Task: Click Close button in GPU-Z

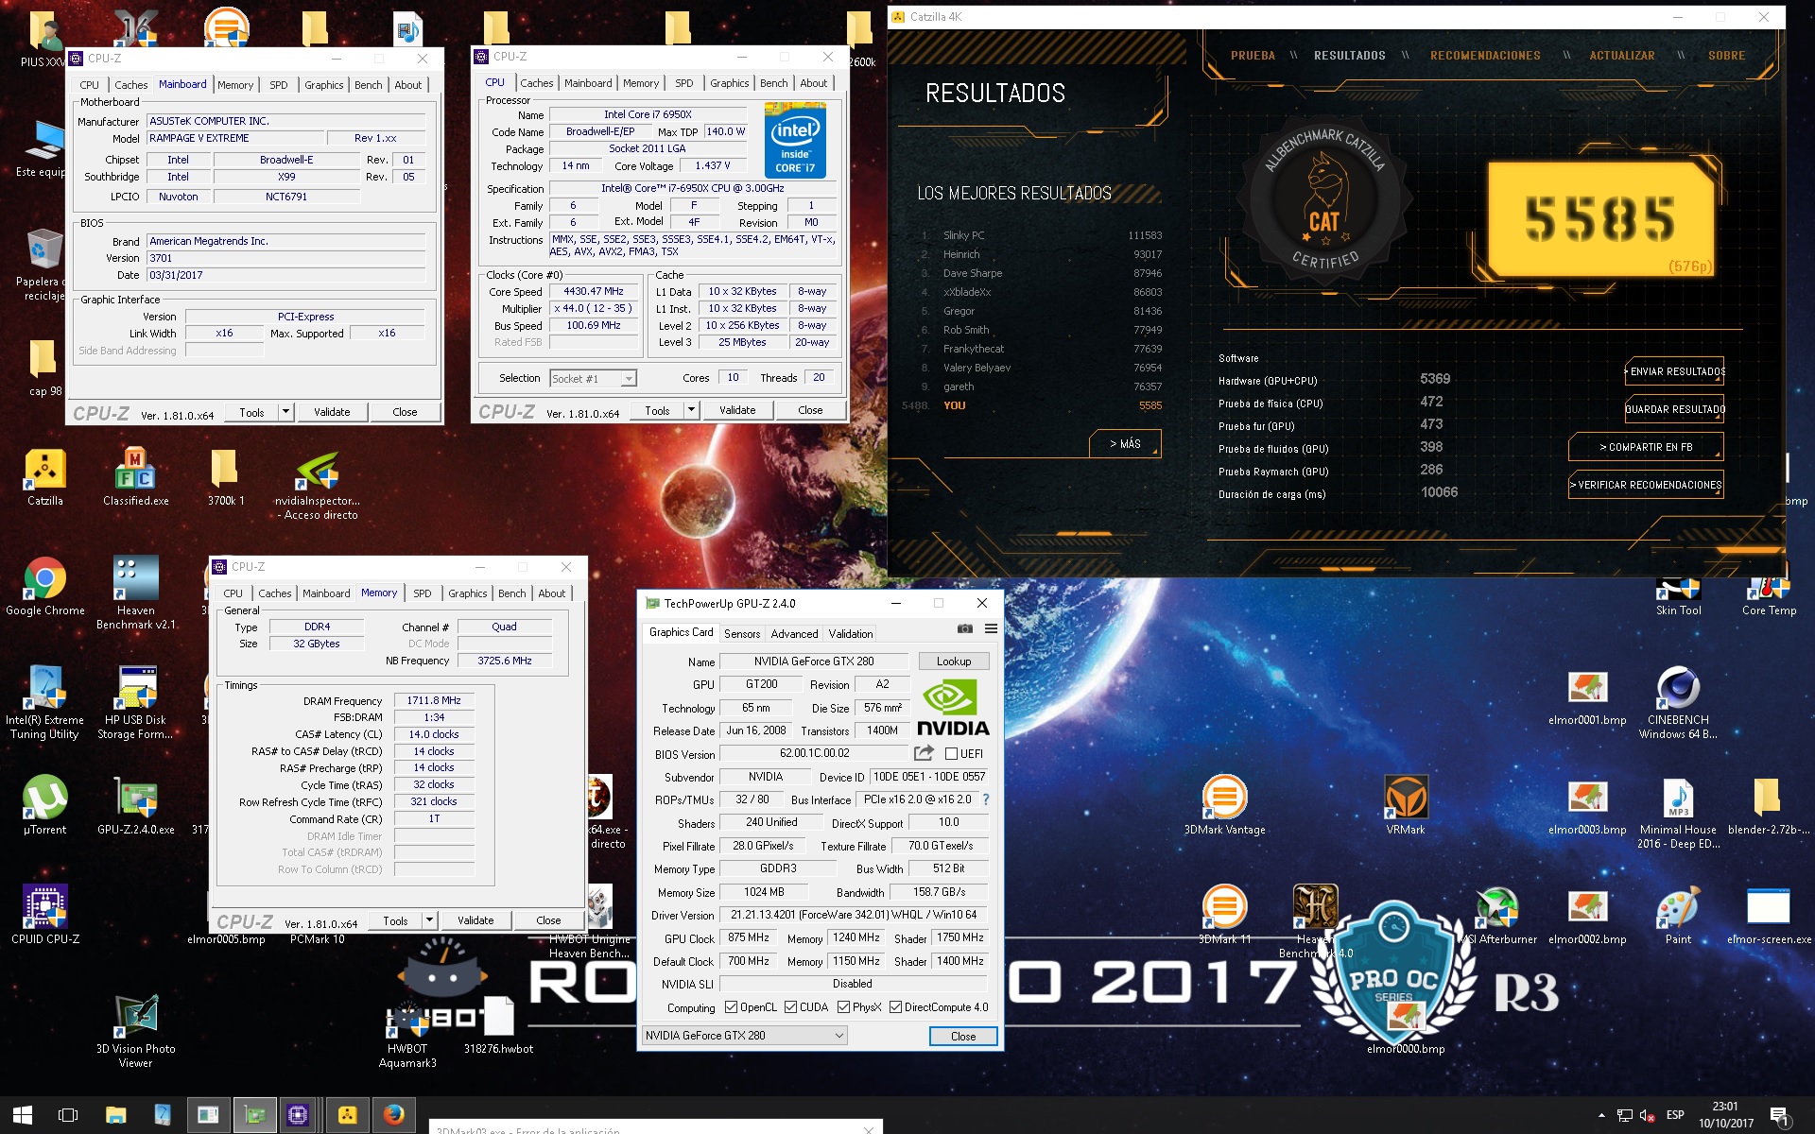Action: (x=963, y=1037)
